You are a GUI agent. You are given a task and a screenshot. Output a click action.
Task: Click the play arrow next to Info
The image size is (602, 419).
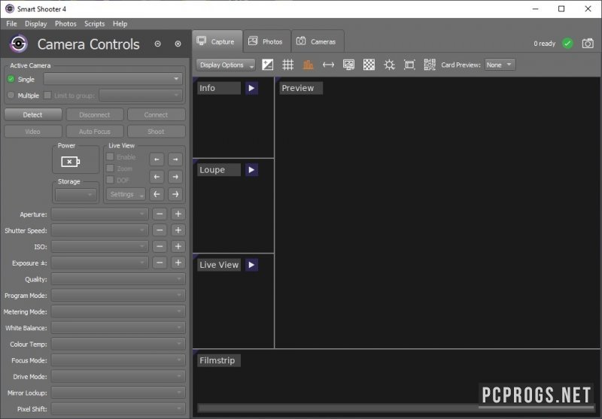coord(251,88)
